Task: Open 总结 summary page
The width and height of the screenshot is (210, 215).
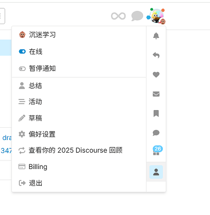Action: (x=79, y=86)
